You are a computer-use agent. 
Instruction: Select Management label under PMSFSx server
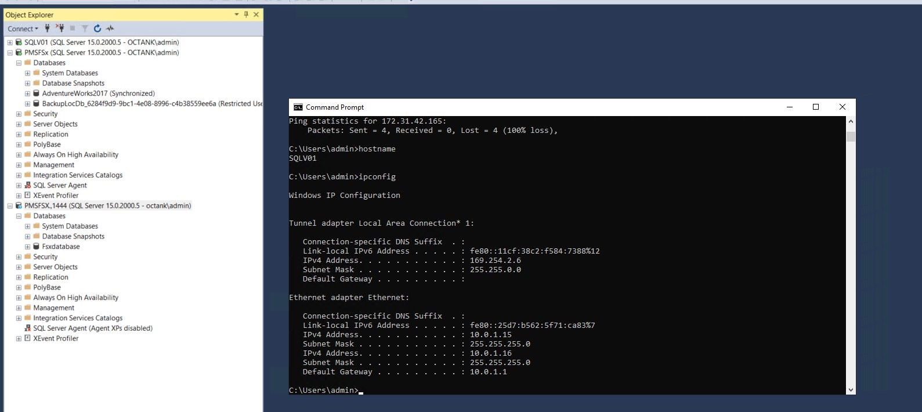click(54, 165)
